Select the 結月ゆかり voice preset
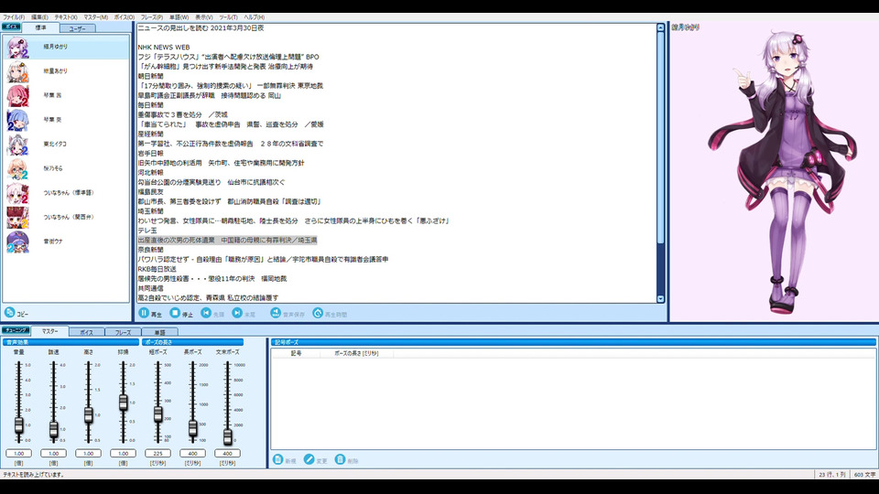Screen dimensions: 879x494 coord(66,47)
